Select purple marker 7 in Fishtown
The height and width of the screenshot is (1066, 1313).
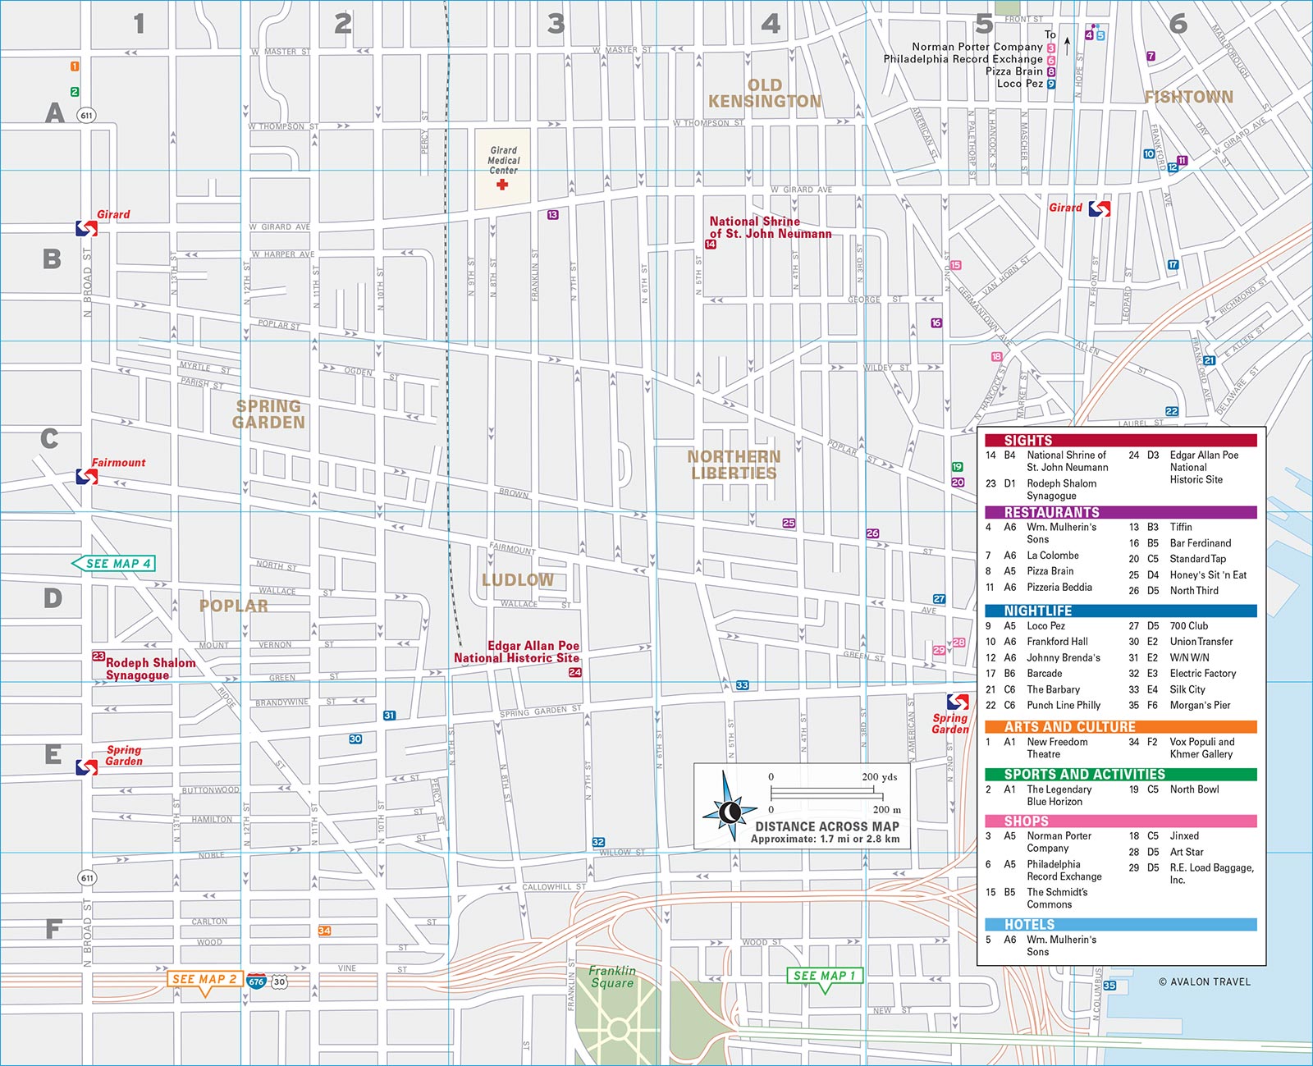coord(1151,57)
